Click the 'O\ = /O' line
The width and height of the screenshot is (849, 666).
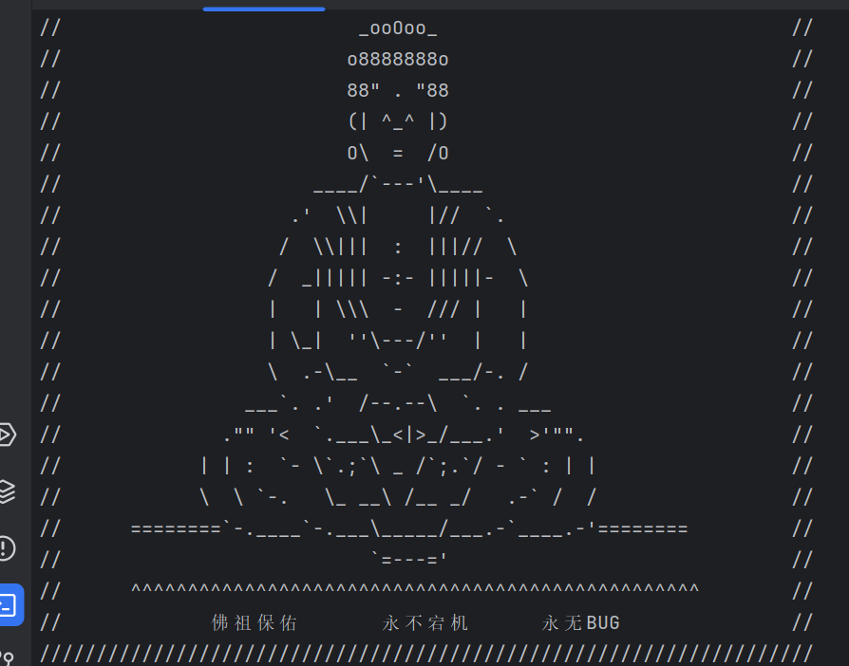pyautogui.click(x=398, y=153)
